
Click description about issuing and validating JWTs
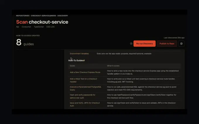142,104
